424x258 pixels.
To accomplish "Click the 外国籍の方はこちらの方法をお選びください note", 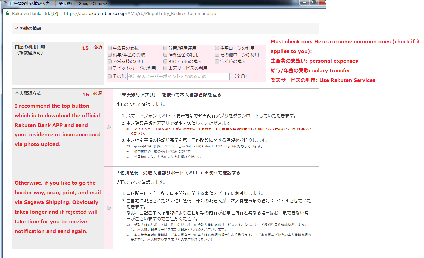I will coord(167,157).
